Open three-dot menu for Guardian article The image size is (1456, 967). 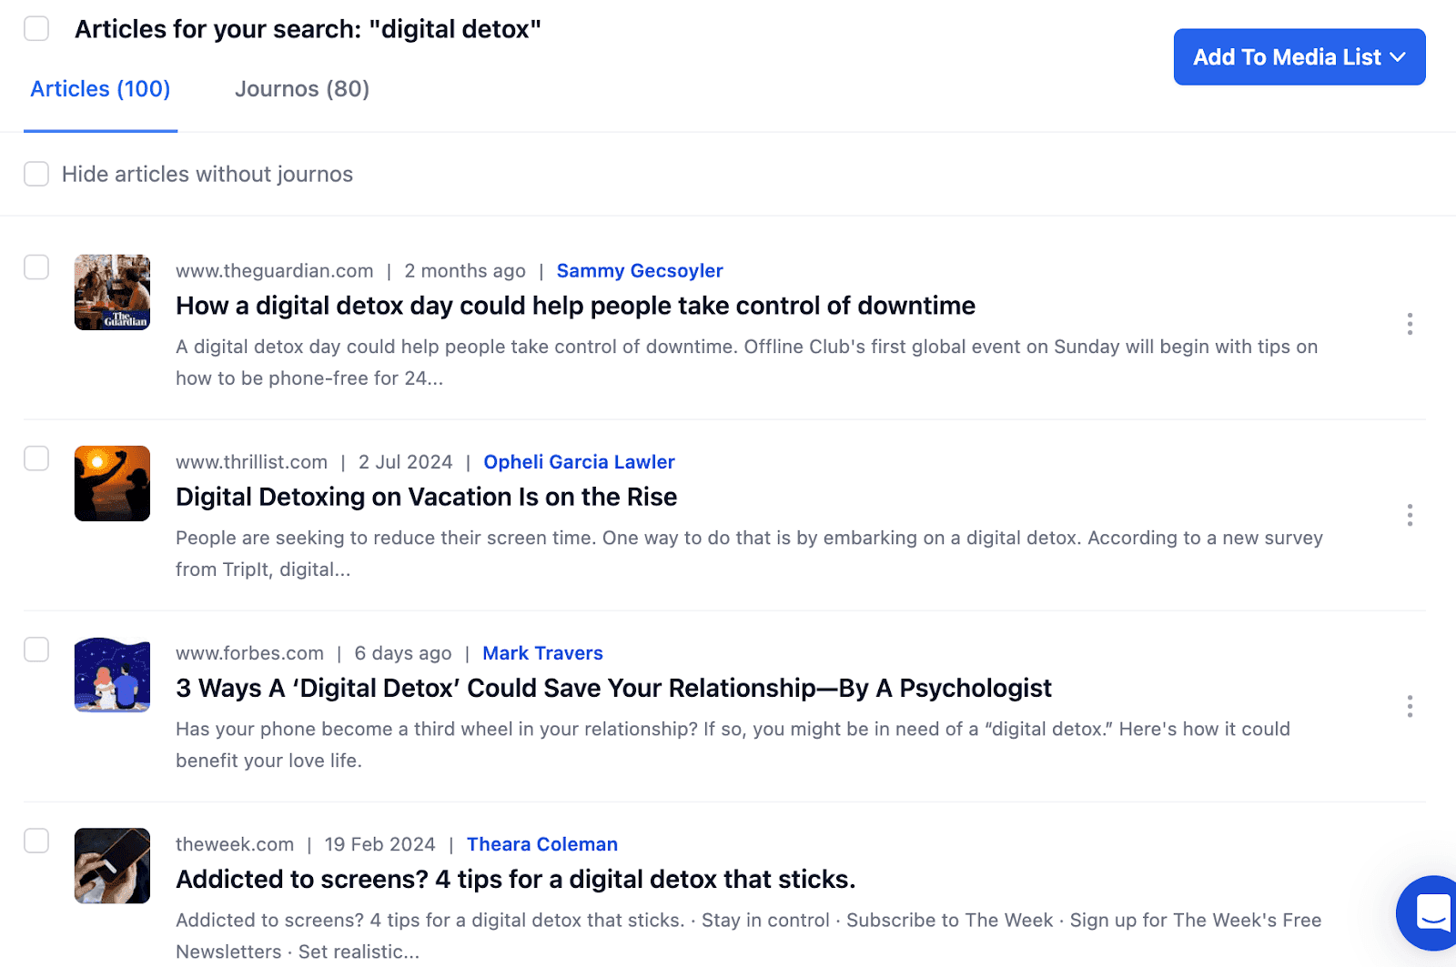pyautogui.click(x=1410, y=324)
